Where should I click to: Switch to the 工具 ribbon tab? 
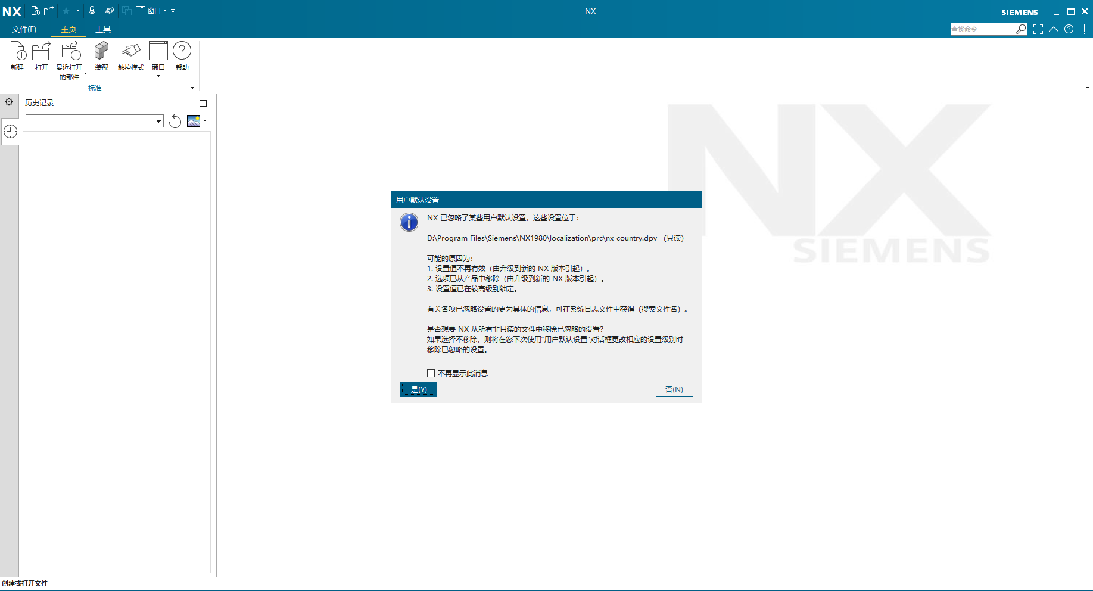(x=103, y=29)
